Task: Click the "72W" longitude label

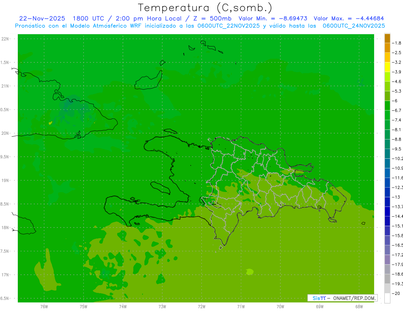Action: point(201,307)
